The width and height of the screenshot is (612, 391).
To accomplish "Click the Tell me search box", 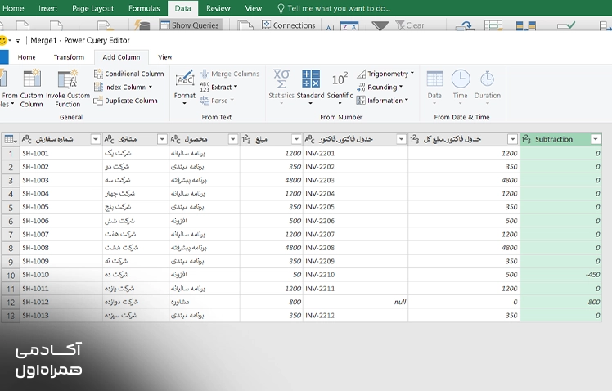I will click(334, 8).
